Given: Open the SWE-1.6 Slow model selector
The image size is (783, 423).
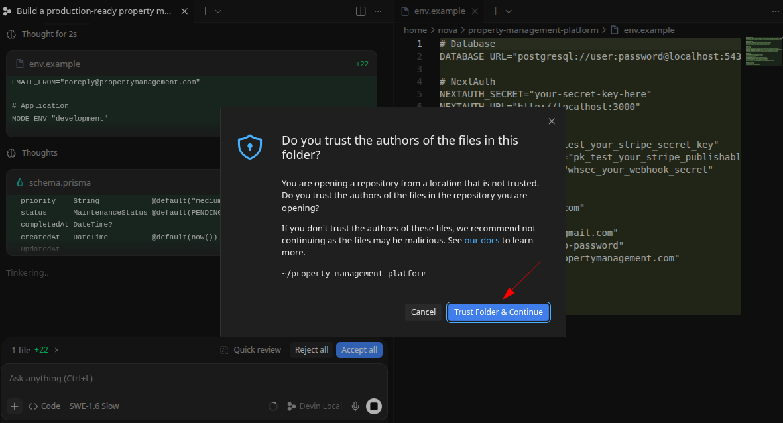Looking at the screenshot, I should [x=94, y=406].
